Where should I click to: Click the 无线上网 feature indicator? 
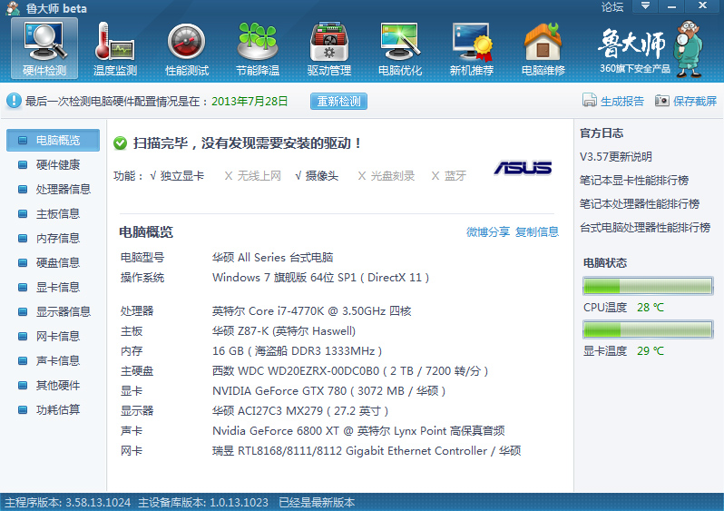tap(252, 175)
